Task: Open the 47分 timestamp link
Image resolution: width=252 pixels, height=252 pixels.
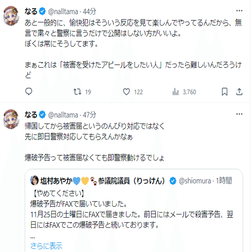Action: pos(90,114)
